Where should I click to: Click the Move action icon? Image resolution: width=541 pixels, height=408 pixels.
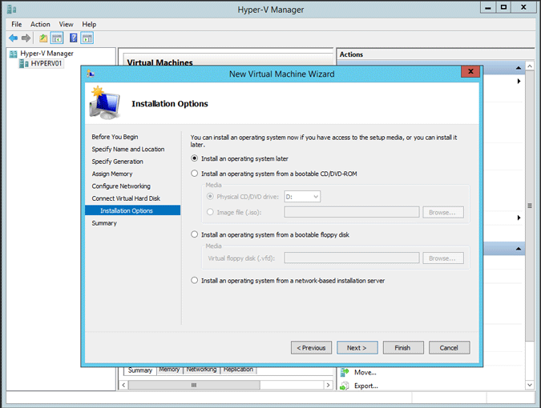(345, 372)
